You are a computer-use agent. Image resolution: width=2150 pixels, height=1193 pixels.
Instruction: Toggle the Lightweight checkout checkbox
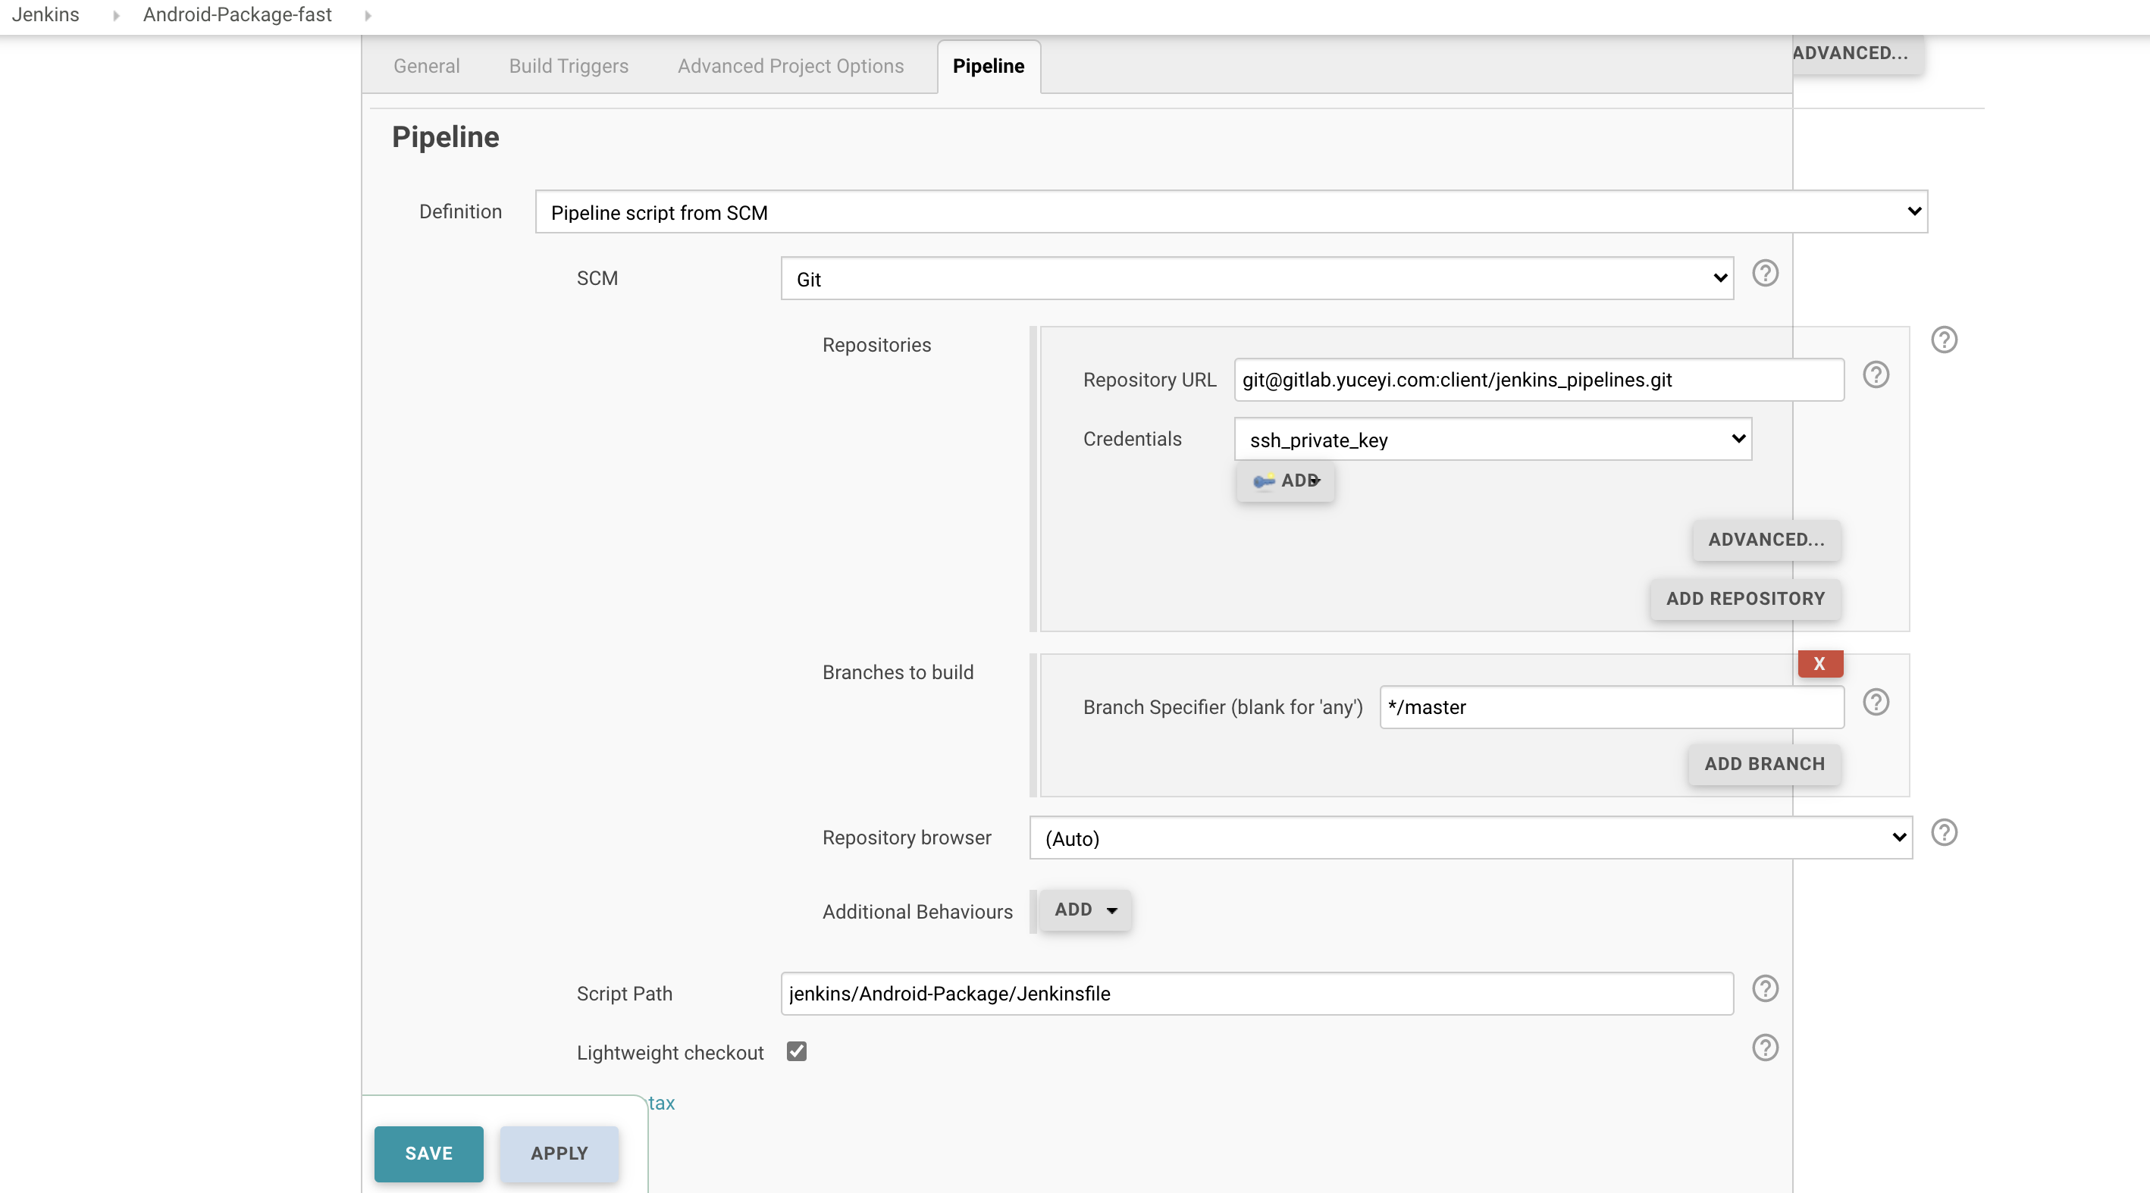coord(796,1051)
